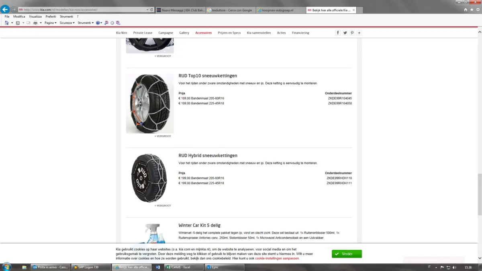Viewport: 482px width, 271px height.
Task: Open the browser Home icon
Action: point(466,10)
